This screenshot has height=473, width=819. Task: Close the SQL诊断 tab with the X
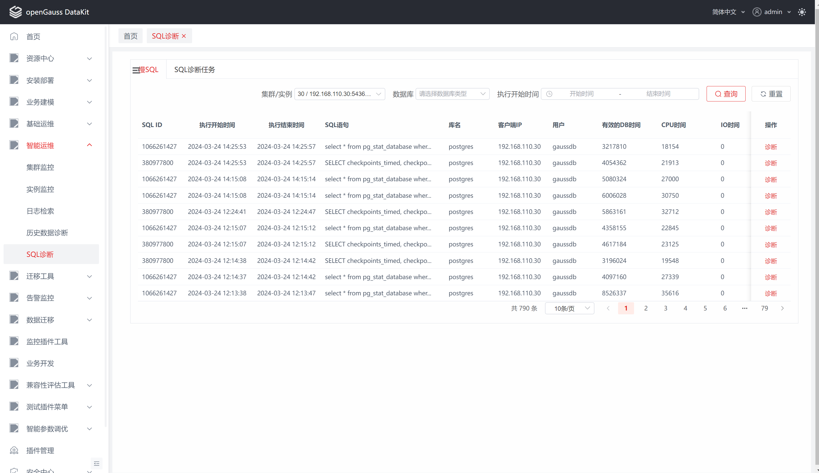pos(184,36)
